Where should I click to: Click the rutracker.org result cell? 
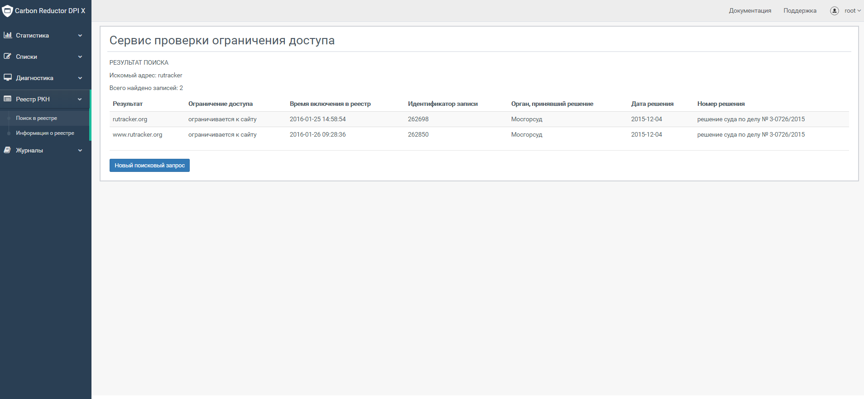point(130,119)
